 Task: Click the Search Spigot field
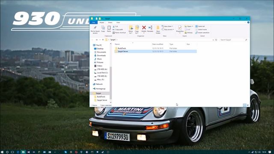tap(233, 40)
